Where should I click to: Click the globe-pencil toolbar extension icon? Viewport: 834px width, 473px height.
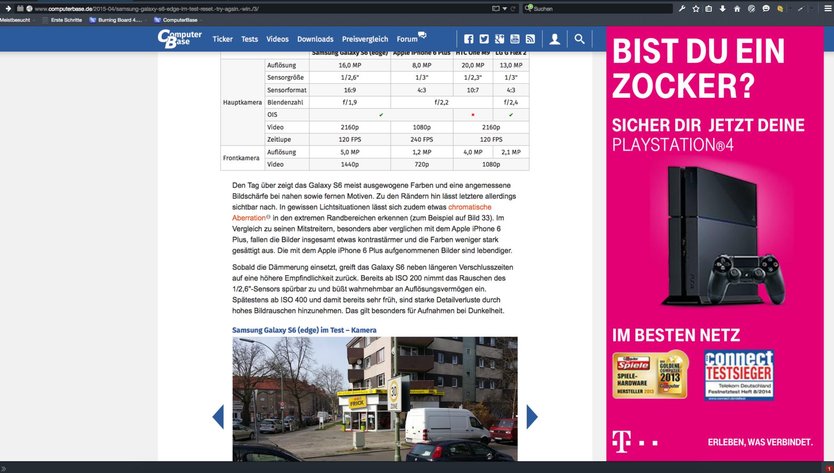coord(752,9)
